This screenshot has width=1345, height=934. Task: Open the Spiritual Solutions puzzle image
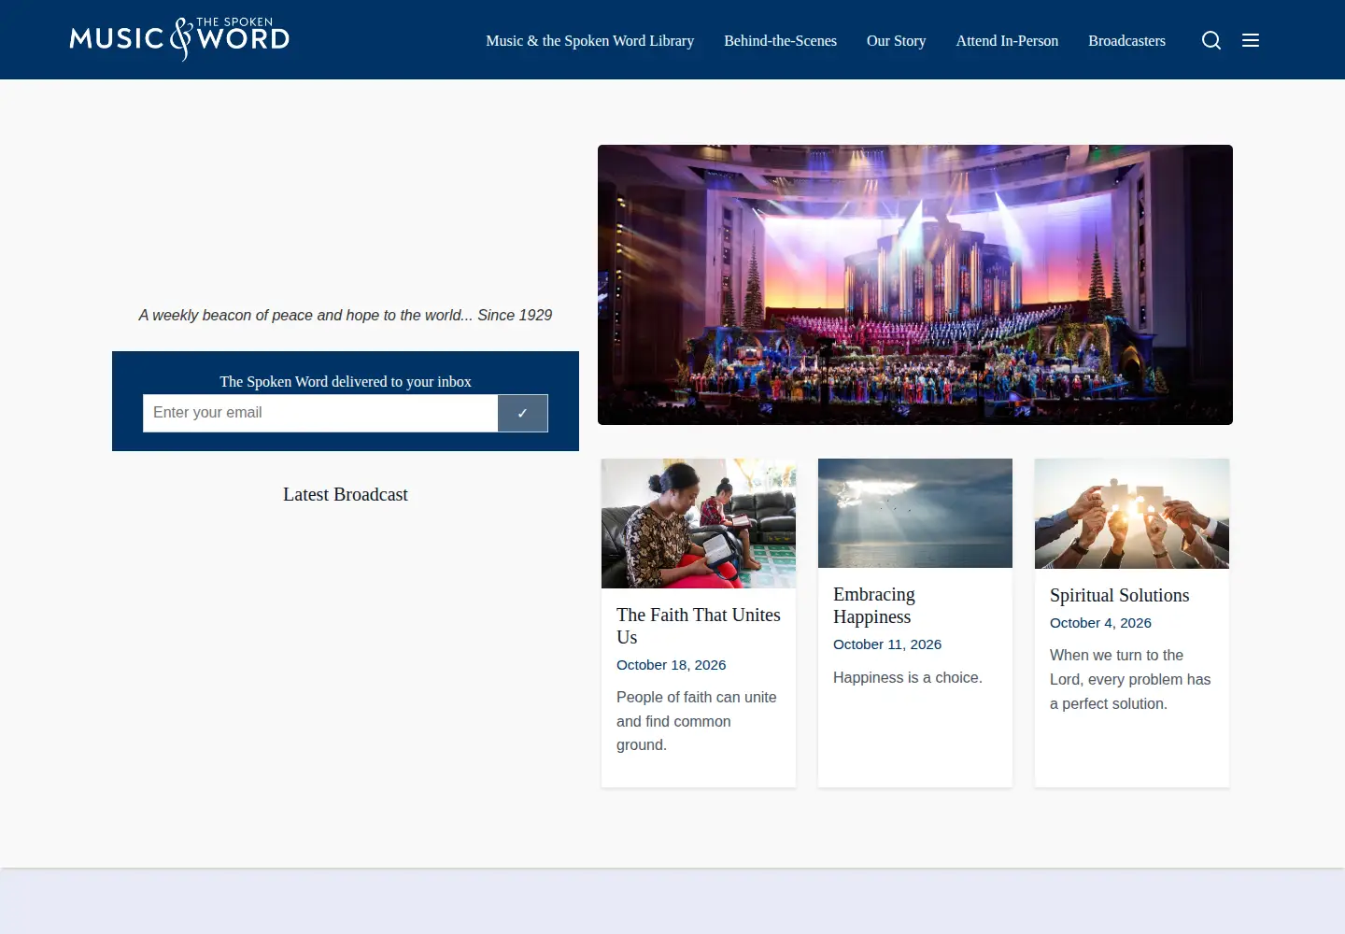tap(1132, 514)
